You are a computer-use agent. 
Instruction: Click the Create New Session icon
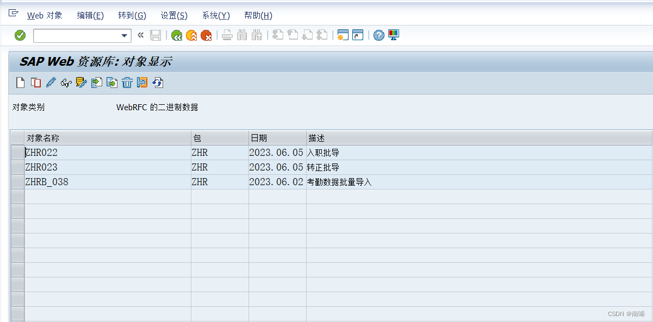click(x=343, y=35)
